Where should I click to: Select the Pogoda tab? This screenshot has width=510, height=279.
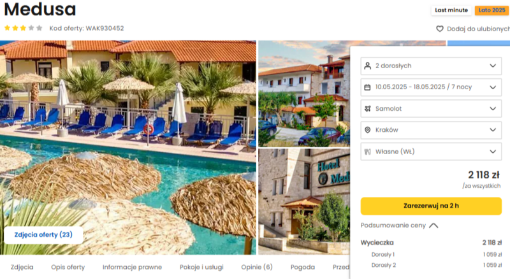point(302,267)
